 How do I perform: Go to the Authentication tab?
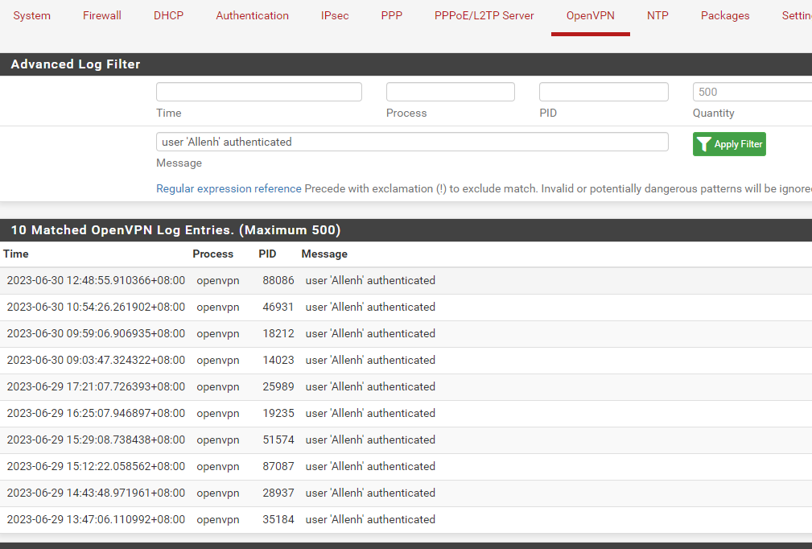click(x=252, y=15)
